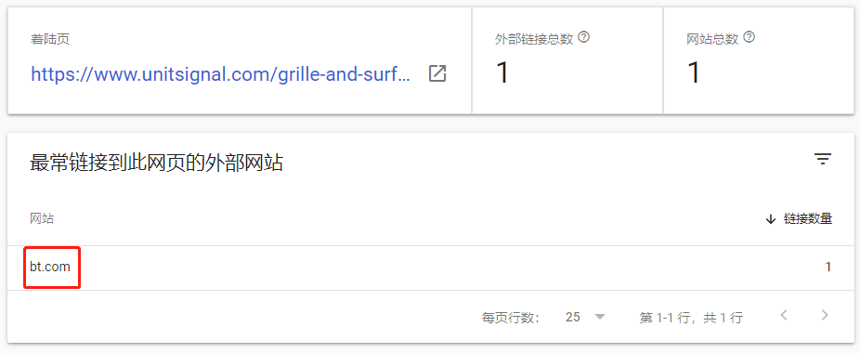Click the link count 1 in bt.com row

click(x=828, y=268)
